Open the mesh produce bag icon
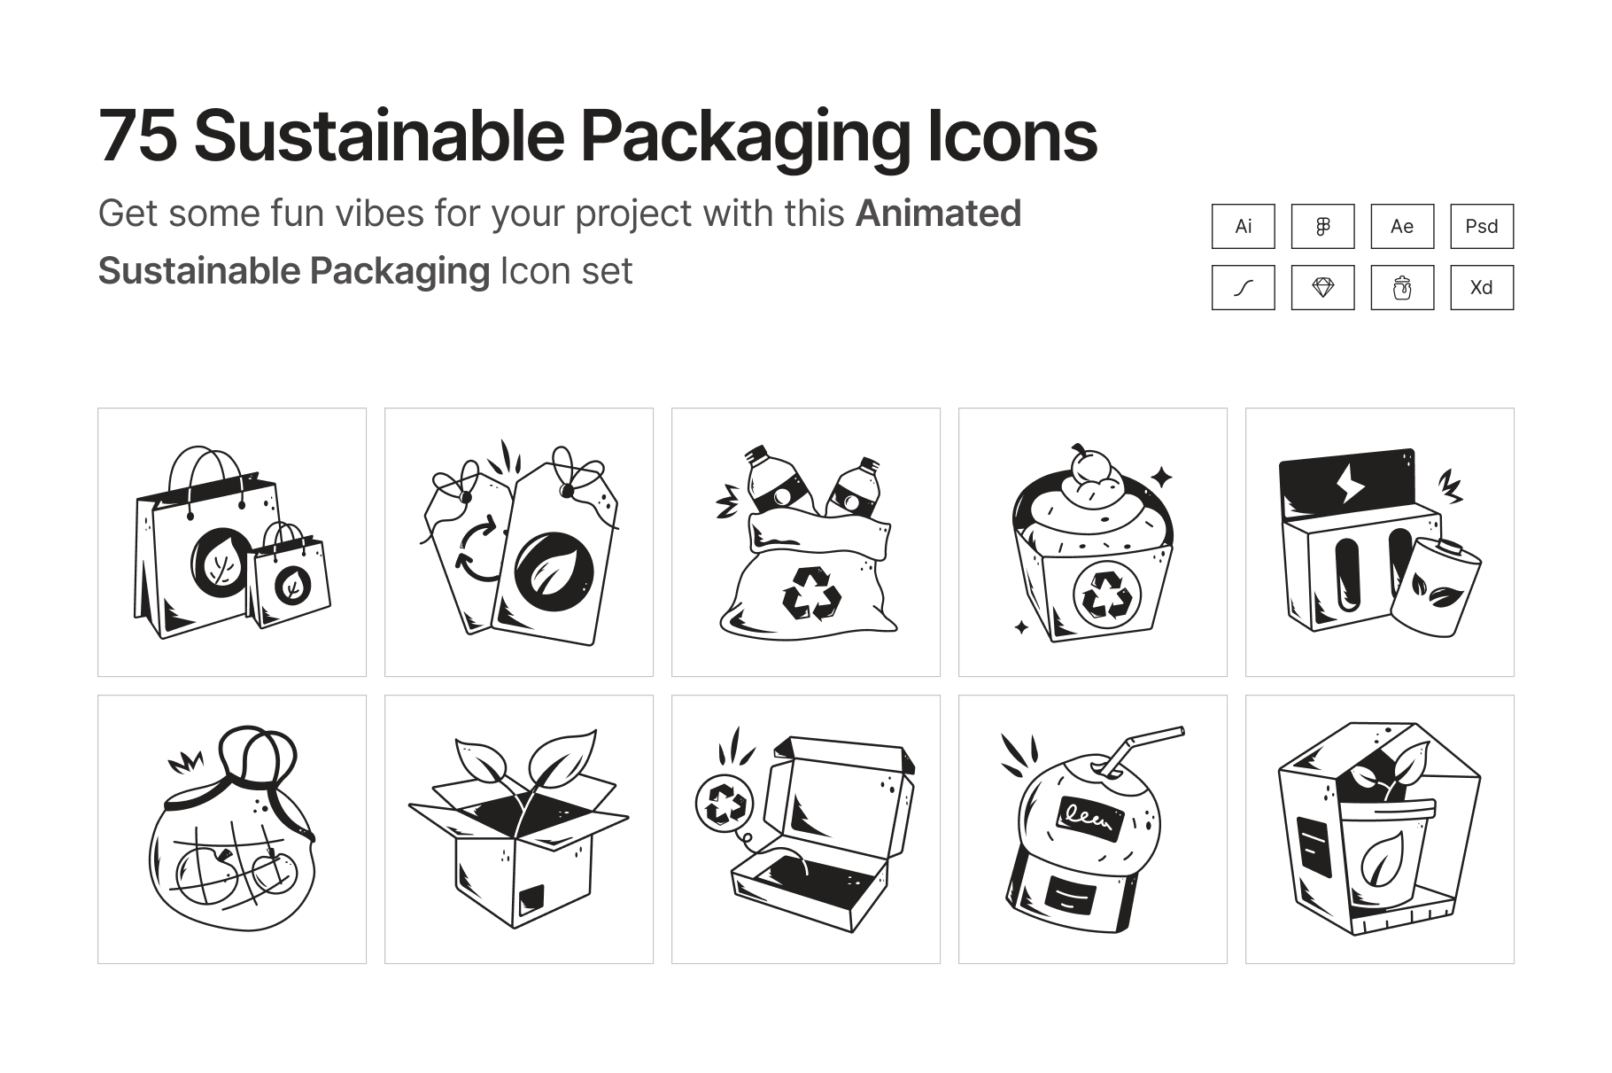The height and width of the screenshot is (1073, 1612). (x=232, y=829)
